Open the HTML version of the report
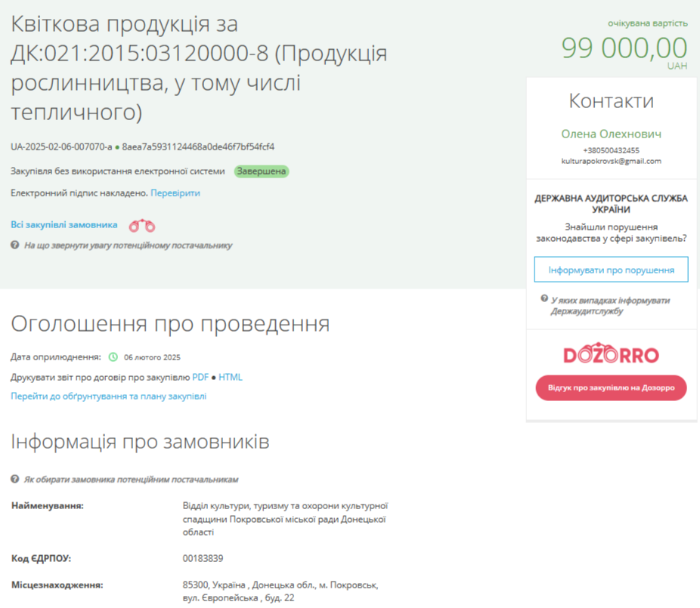Image resolution: width=700 pixels, height=608 pixels. click(x=231, y=377)
